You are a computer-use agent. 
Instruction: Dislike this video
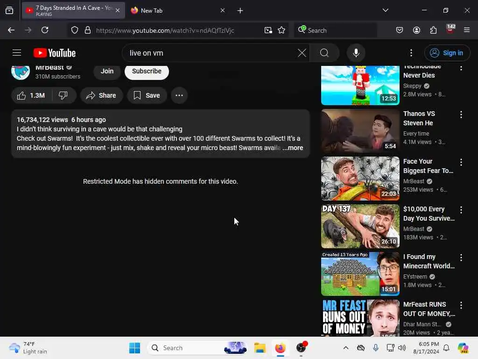(63, 95)
